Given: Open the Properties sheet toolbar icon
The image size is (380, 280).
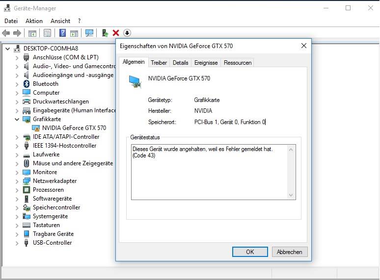Looking at the screenshot, I should tap(47, 33).
